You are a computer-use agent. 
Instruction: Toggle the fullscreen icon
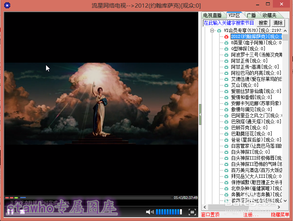[x=192, y=212]
